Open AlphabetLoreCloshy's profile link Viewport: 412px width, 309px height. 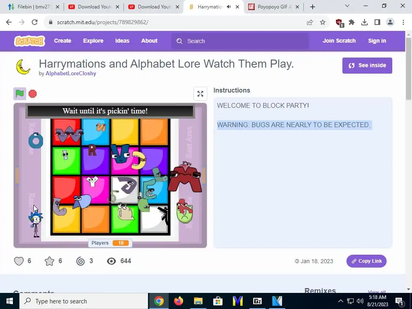pyautogui.click(x=71, y=74)
